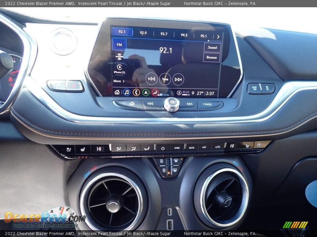Tap the large 92.1 frequency display

pyautogui.click(x=166, y=50)
